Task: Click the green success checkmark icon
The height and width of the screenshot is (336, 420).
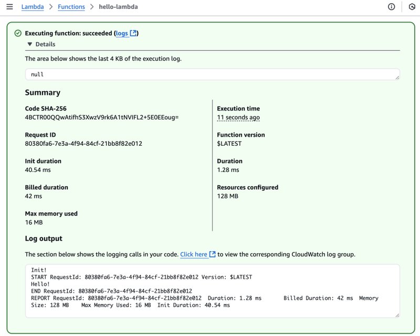Action: click(18, 34)
